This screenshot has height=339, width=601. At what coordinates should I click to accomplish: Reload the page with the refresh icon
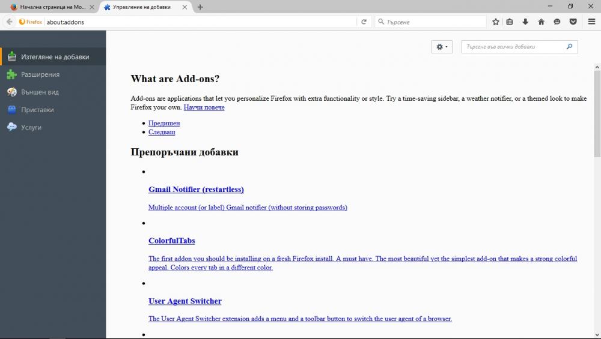364,22
